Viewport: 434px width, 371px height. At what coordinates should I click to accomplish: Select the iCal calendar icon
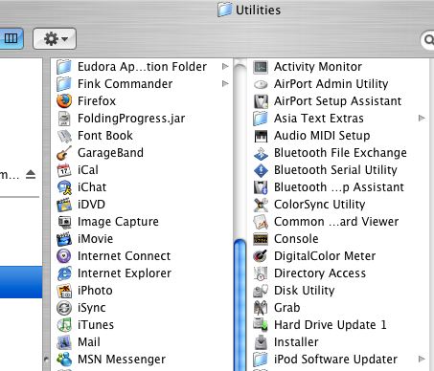tap(64, 170)
